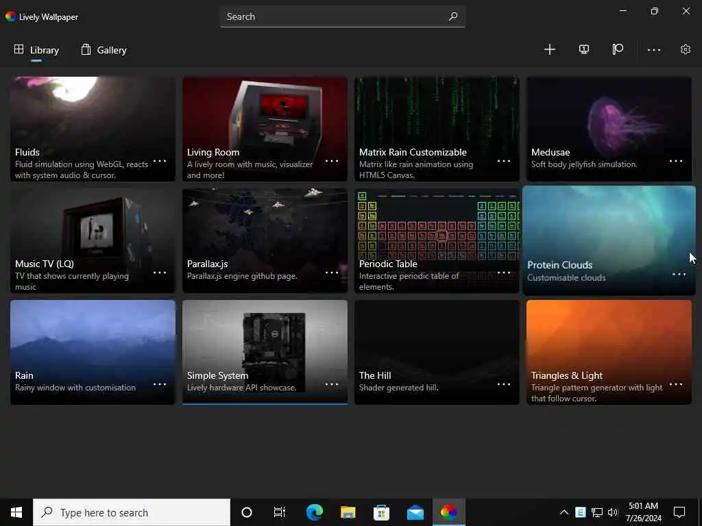Open the notification center icon
The width and height of the screenshot is (702, 526).
pos(679,512)
